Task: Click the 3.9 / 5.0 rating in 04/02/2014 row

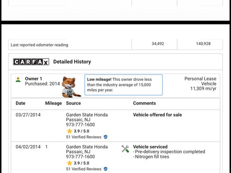Action: coord(81,163)
